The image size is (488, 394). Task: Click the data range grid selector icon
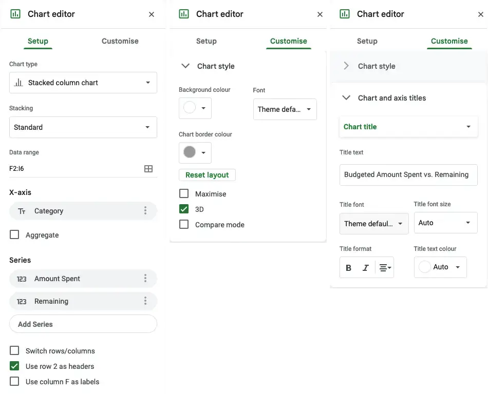point(148,169)
